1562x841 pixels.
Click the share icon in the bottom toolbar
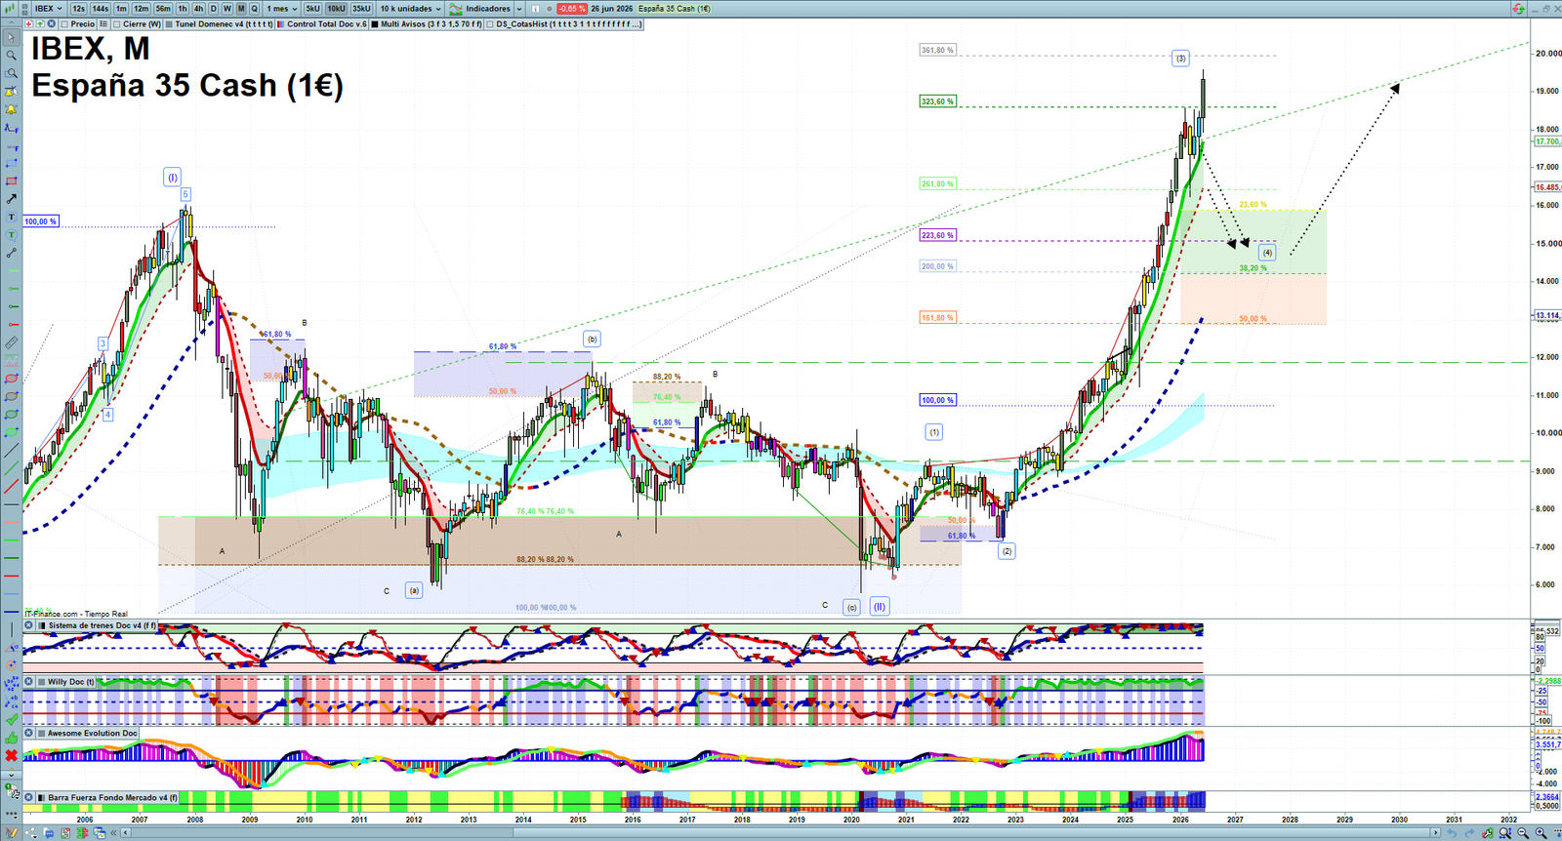click(x=31, y=832)
